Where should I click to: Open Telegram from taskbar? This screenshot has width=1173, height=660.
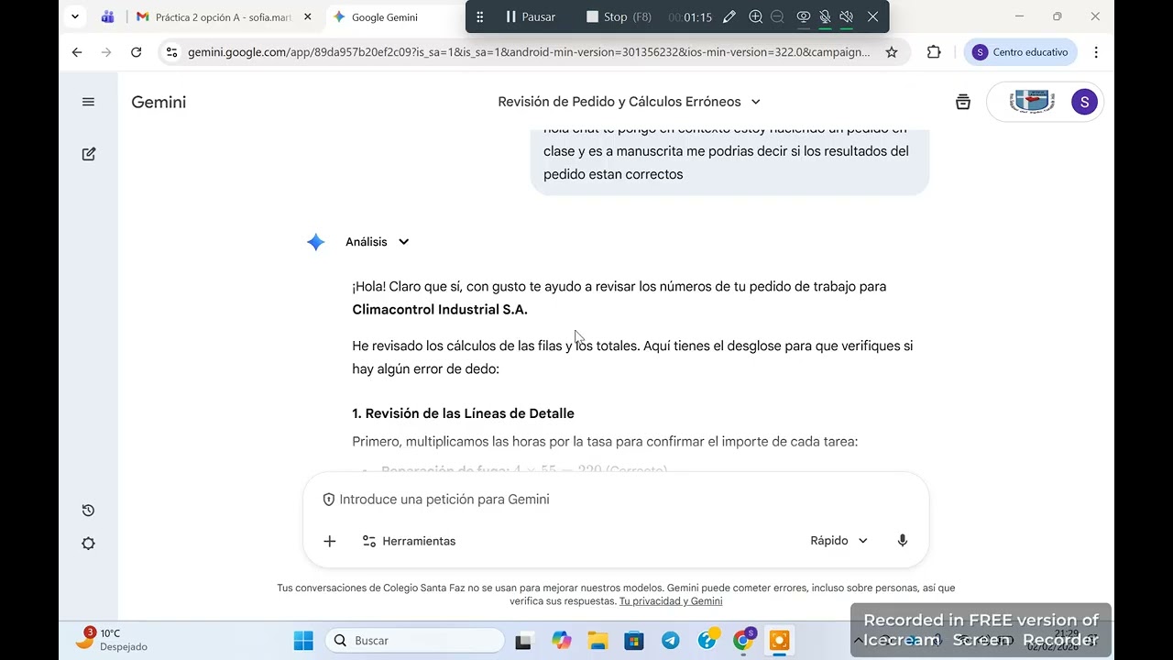click(671, 641)
